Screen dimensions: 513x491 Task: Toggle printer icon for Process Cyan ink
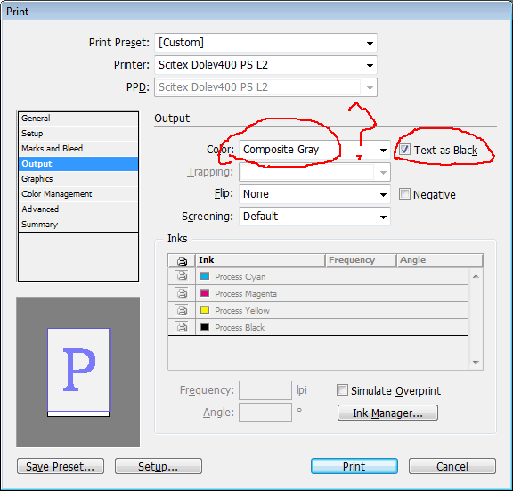pos(182,276)
